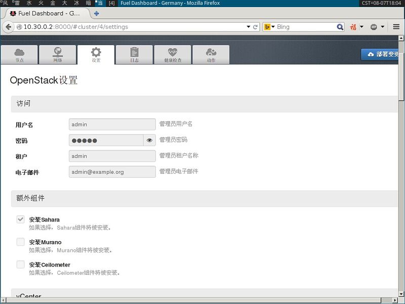Toggle the Install Sahara checkbox
The width and height of the screenshot is (405, 304).
point(21,219)
